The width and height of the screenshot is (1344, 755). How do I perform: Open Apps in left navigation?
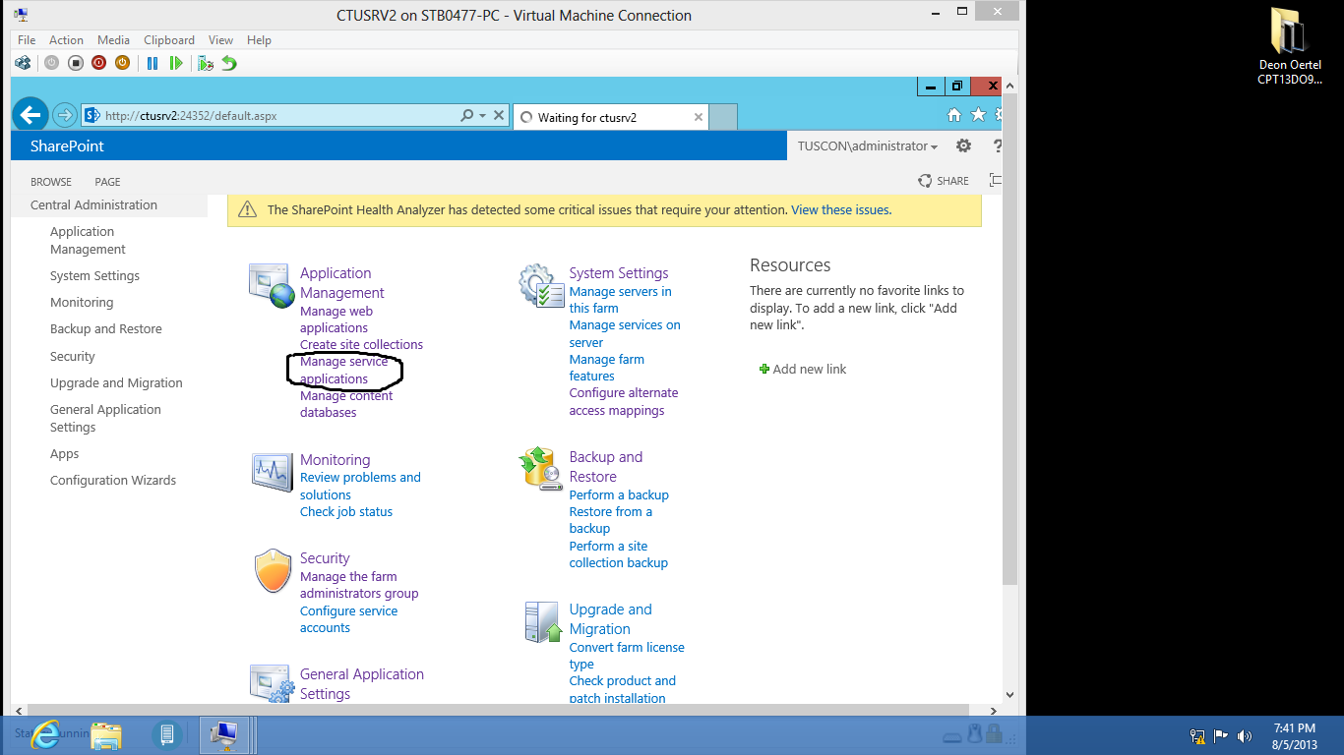click(64, 453)
